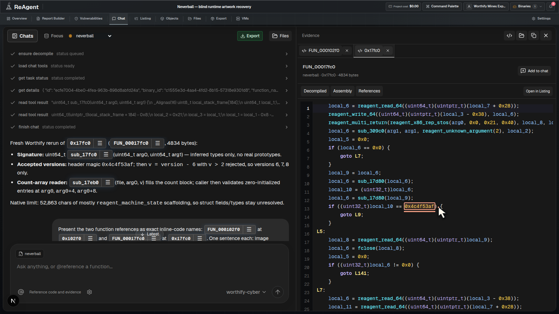Open Evidence folder icon
Image resolution: width=559 pixels, height=314 pixels.
[x=522, y=36]
